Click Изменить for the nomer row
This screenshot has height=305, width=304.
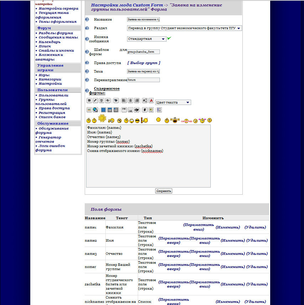click(232, 267)
